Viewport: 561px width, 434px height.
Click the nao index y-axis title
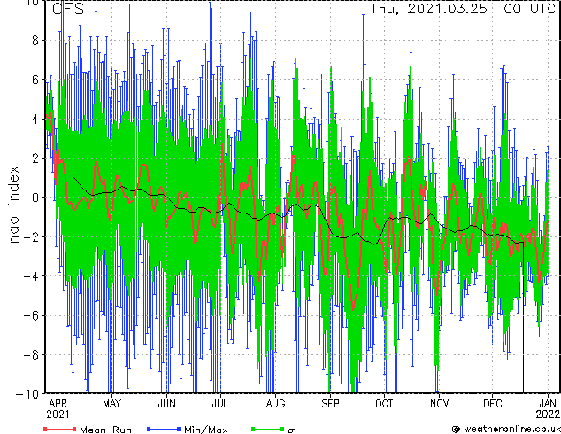[13, 204]
